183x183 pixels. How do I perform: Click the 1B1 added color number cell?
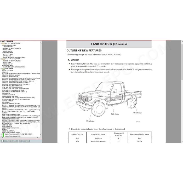(77, 141)
